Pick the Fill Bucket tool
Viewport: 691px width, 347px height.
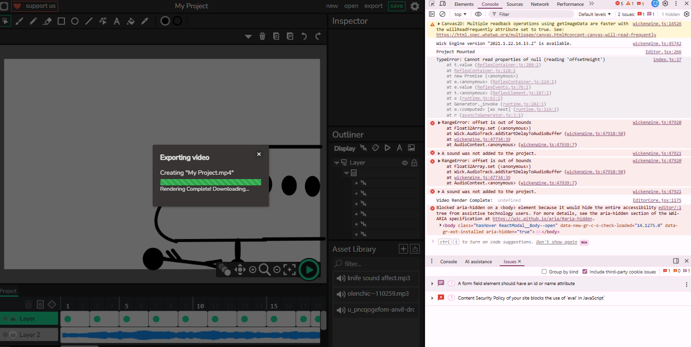[130, 21]
